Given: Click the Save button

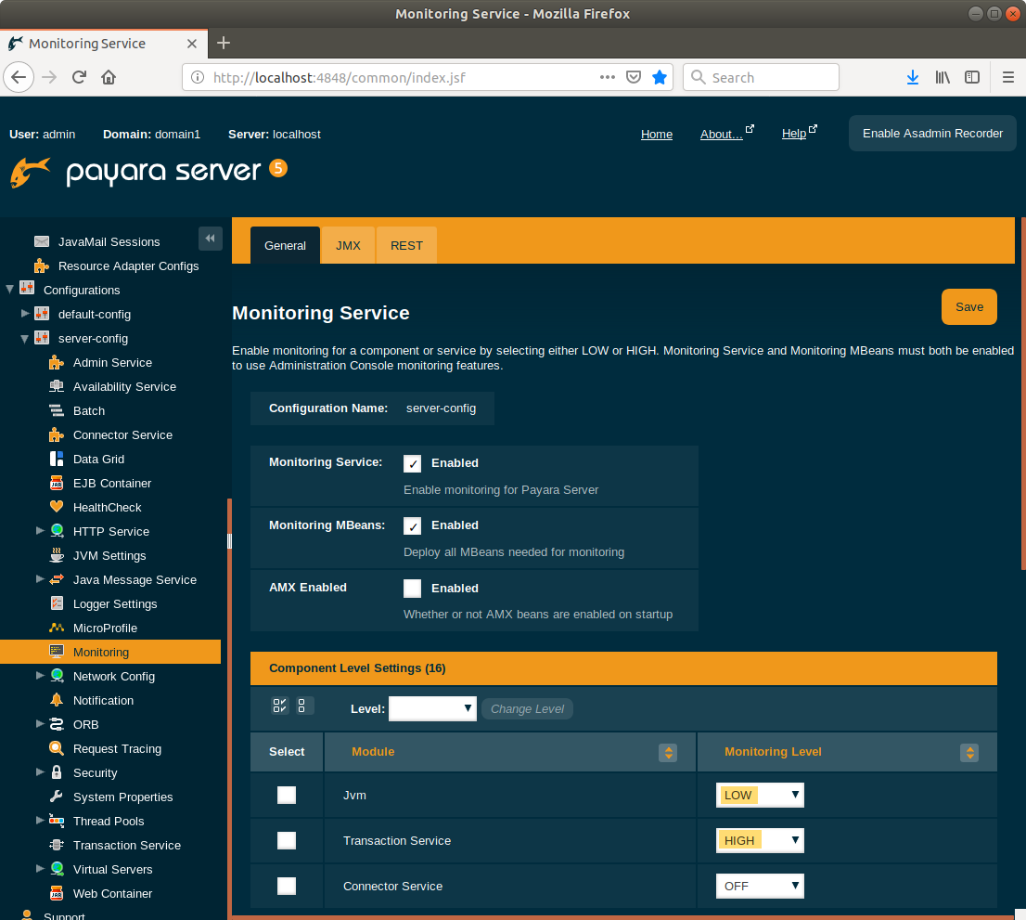Looking at the screenshot, I should tap(968, 307).
